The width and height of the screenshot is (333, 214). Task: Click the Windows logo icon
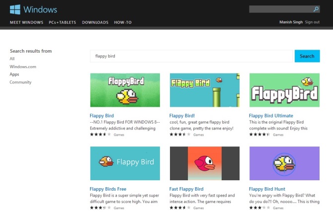(15, 9)
